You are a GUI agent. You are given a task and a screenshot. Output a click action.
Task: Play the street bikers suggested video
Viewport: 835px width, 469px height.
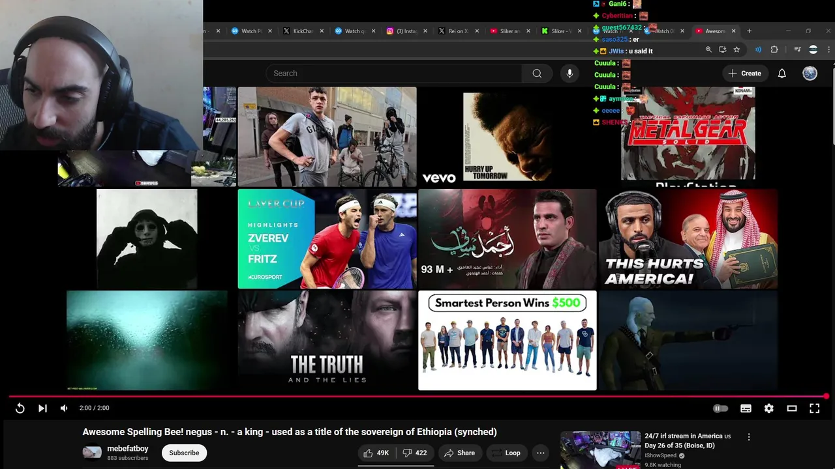tap(327, 137)
